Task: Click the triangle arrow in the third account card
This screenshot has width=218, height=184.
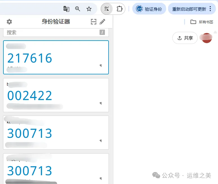Action: [100, 141]
